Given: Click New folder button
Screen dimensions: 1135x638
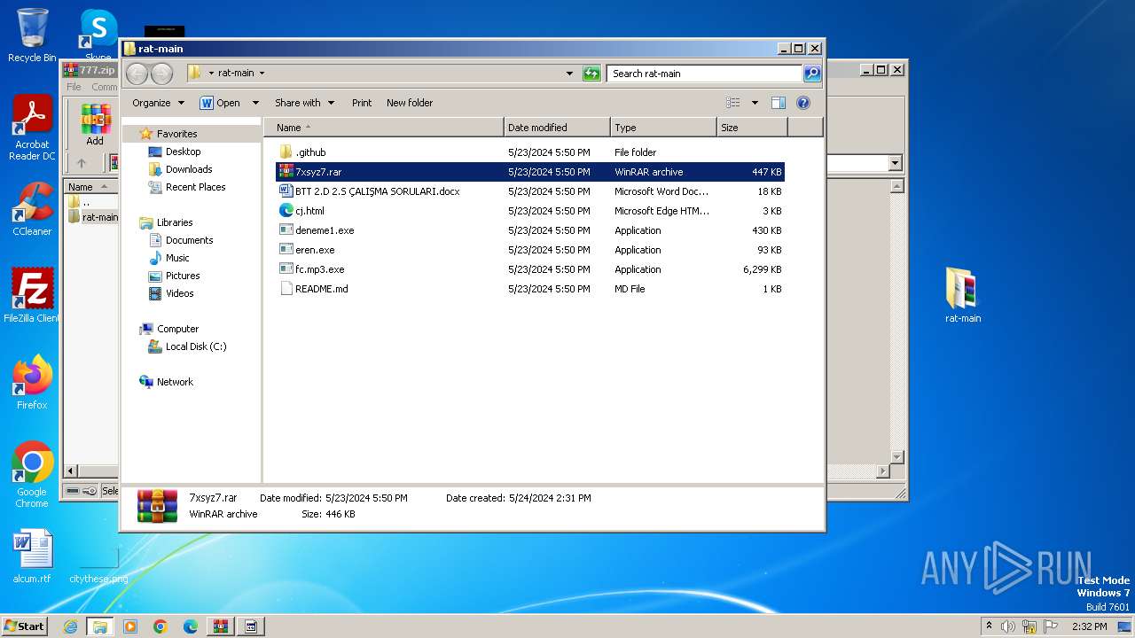Looking at the screenshot, I should (410, 103).
